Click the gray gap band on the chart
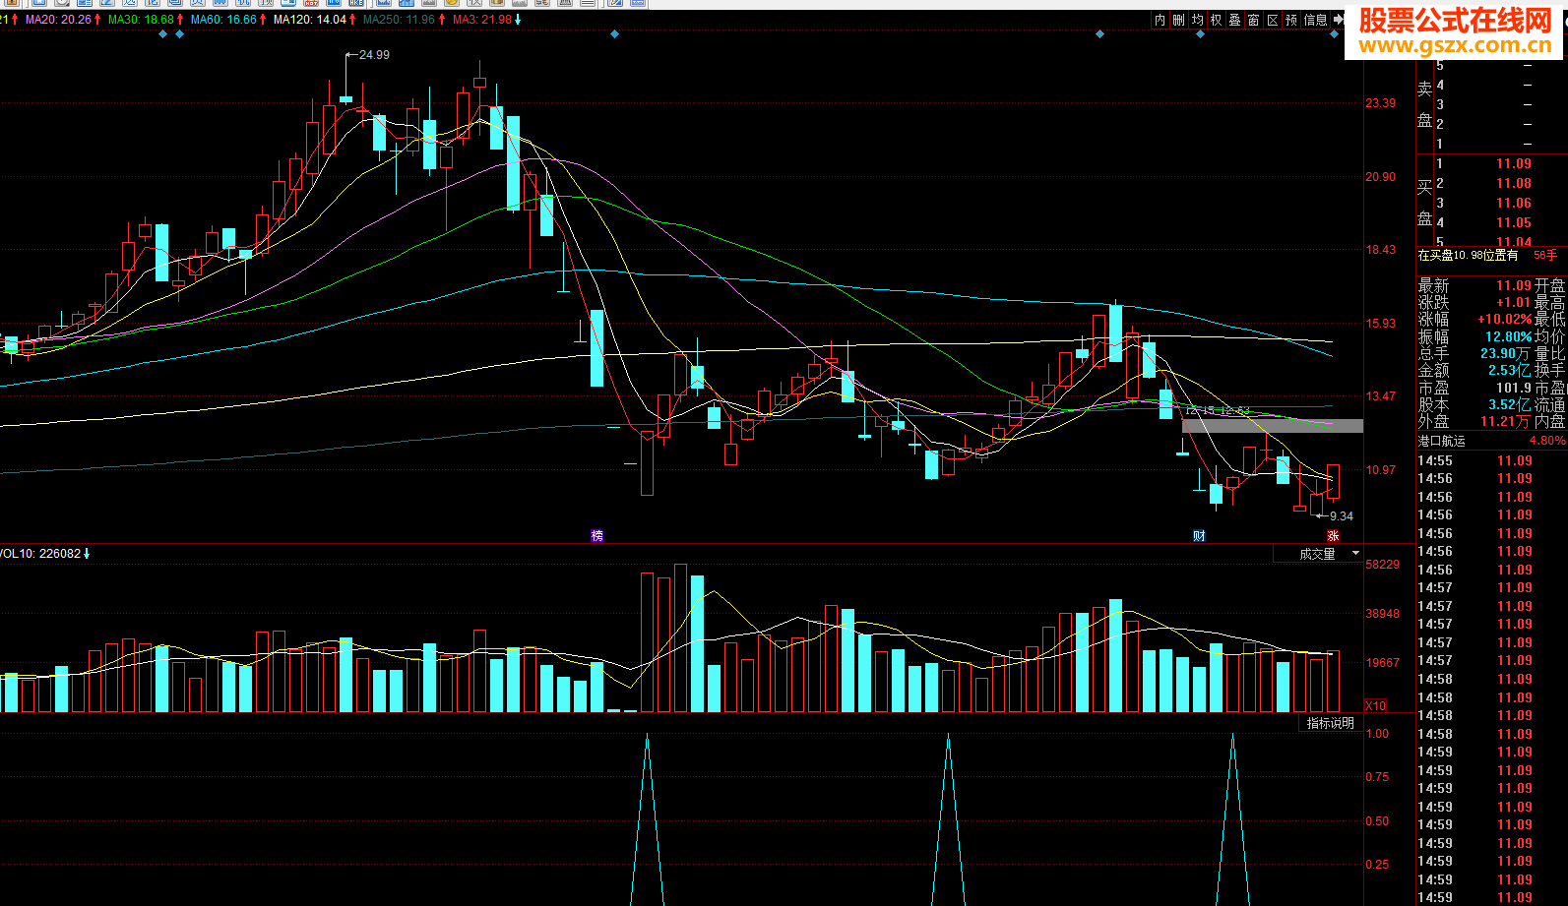The image size is (1568, 906). [x=1273, y=426]
